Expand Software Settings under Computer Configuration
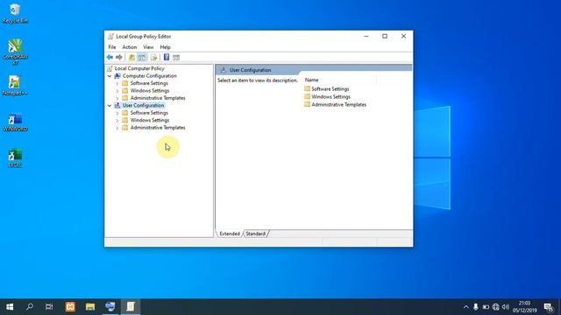This screenshot has height=315, width=561. click(x=117, y=83)
